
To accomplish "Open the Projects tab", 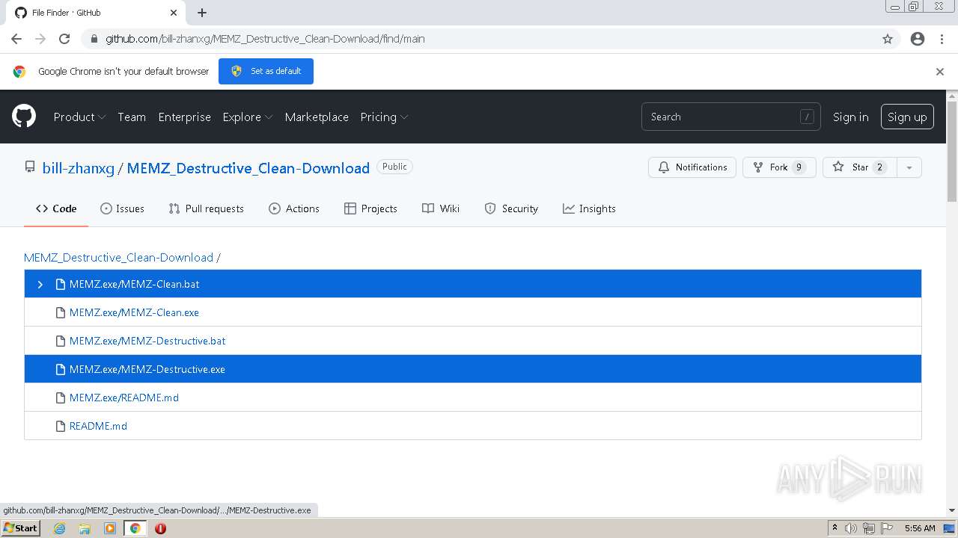I will coord(370,208).
